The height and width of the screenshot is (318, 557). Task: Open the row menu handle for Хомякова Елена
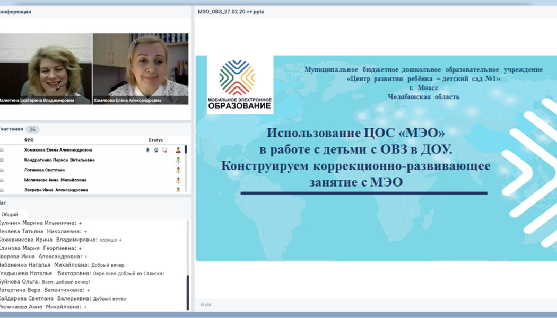(x=2, y=150)
